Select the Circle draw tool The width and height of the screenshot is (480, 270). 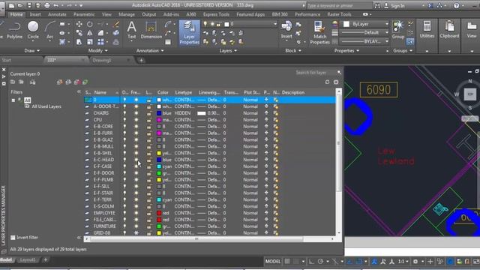(33, 30)
